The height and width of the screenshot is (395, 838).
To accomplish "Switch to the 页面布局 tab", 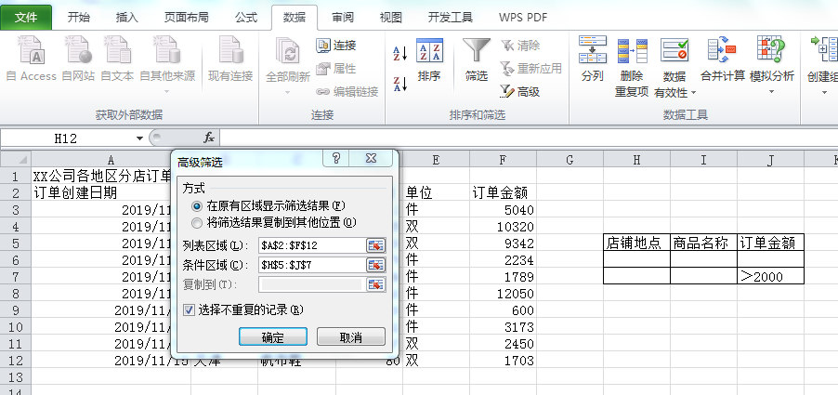I will (x=186, y=18).
